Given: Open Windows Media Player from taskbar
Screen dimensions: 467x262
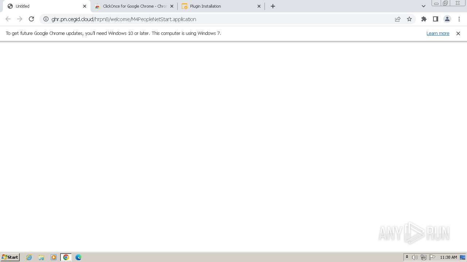Looking at the screenshot, I should 54,257.
